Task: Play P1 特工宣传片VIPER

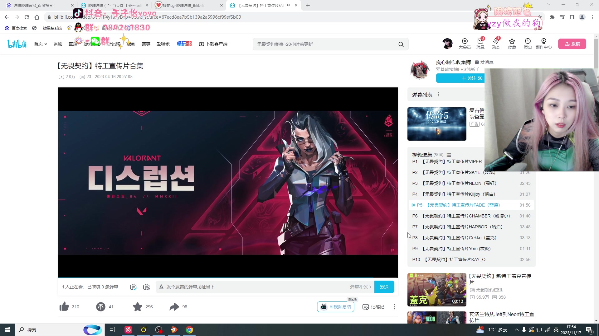Action: tap(448, 161)
